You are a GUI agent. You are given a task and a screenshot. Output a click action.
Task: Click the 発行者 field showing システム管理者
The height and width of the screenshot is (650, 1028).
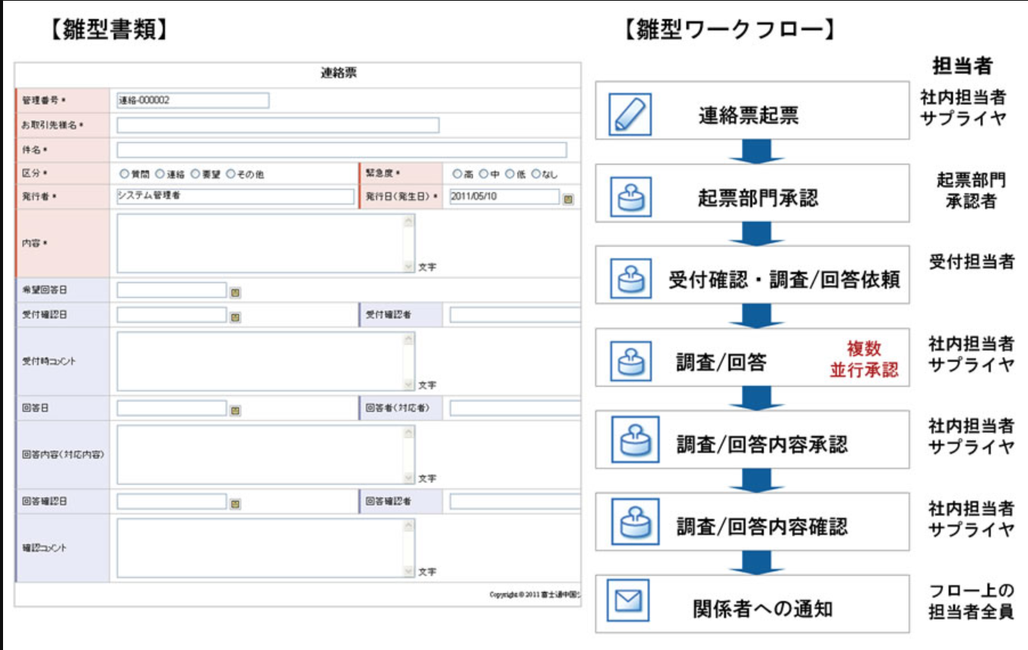click(x=235, y=197)
